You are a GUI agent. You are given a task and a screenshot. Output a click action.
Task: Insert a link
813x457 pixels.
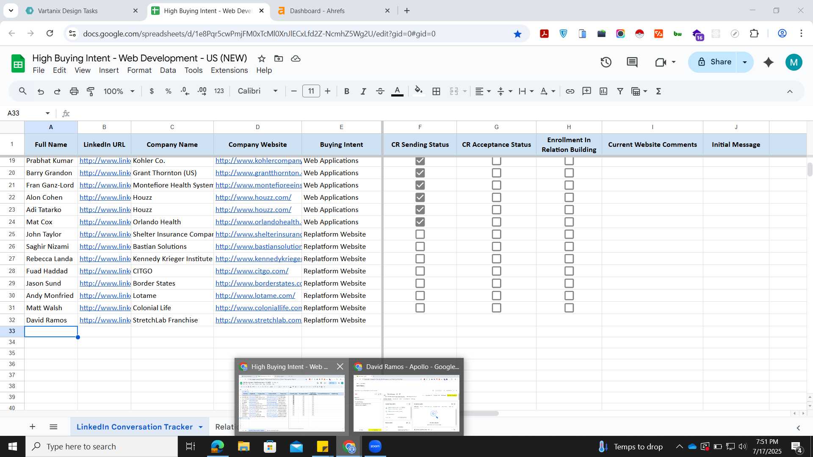tap(570, 91)
